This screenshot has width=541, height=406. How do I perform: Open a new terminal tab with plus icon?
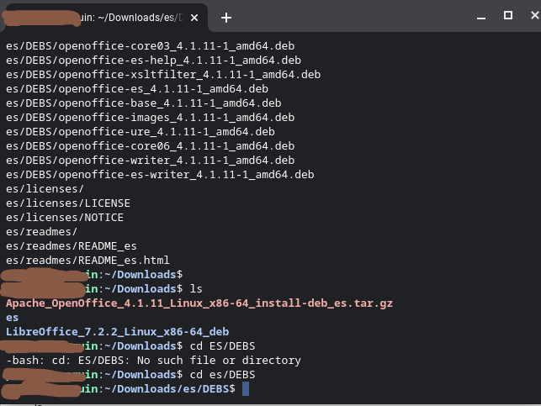(226, 18)
